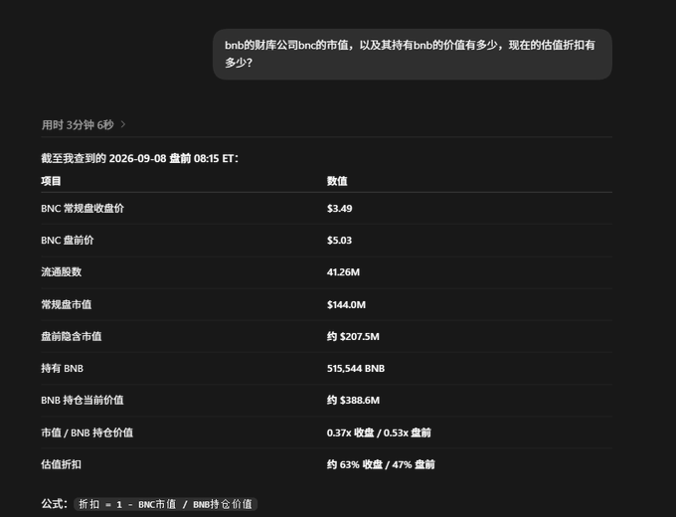Select the value 515,544 BNB
Screen dimensions: 676x517
click(356, 368)
